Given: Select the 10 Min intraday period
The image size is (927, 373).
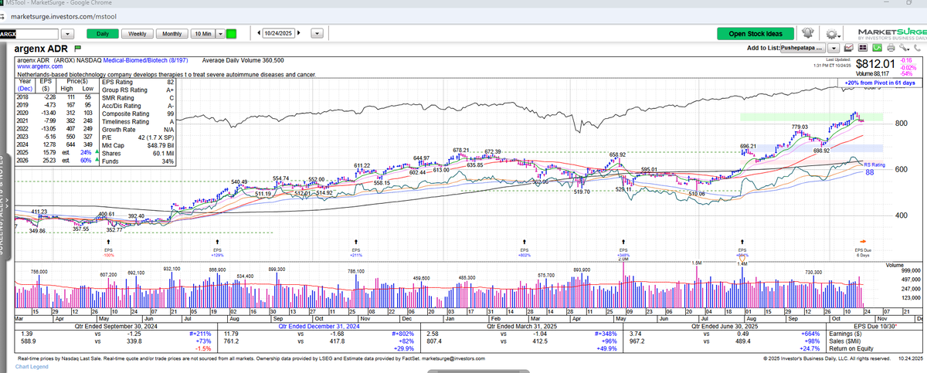Looking at the screenshot, I should pyautogui.click(x=202, y=34).
